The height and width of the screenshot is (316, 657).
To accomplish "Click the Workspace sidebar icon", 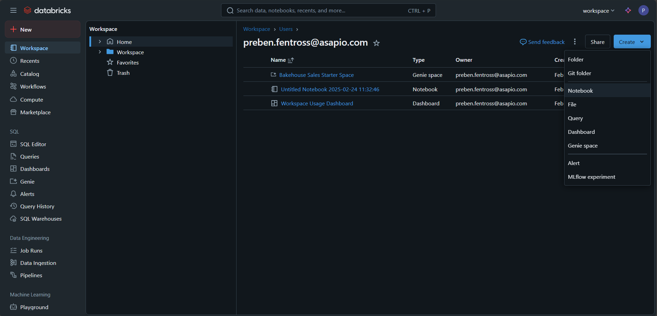I will coord(13,48).
